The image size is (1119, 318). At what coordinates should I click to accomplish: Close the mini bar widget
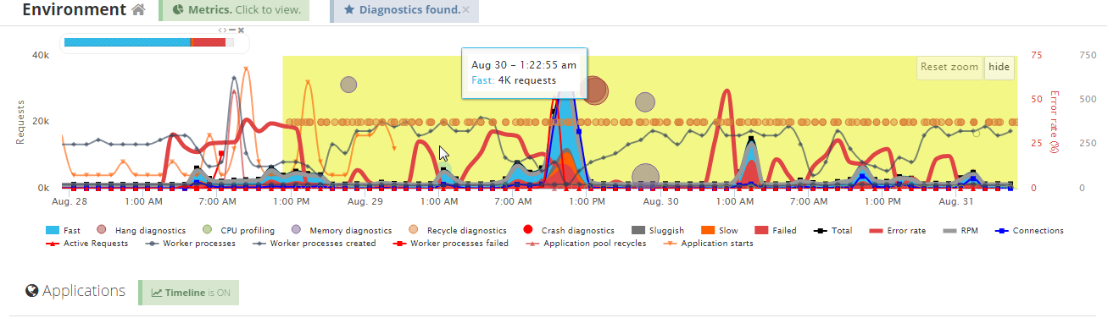[241, 30]
